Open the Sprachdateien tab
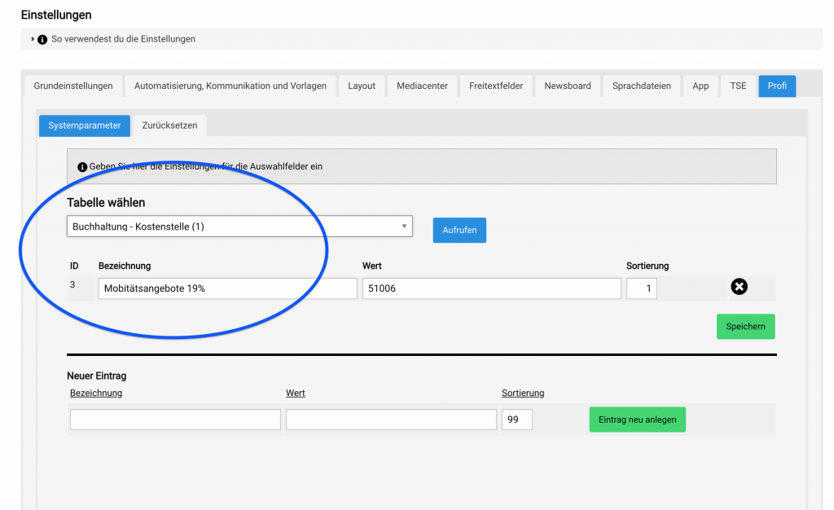The image size is (834, 510). pos(642,86)
